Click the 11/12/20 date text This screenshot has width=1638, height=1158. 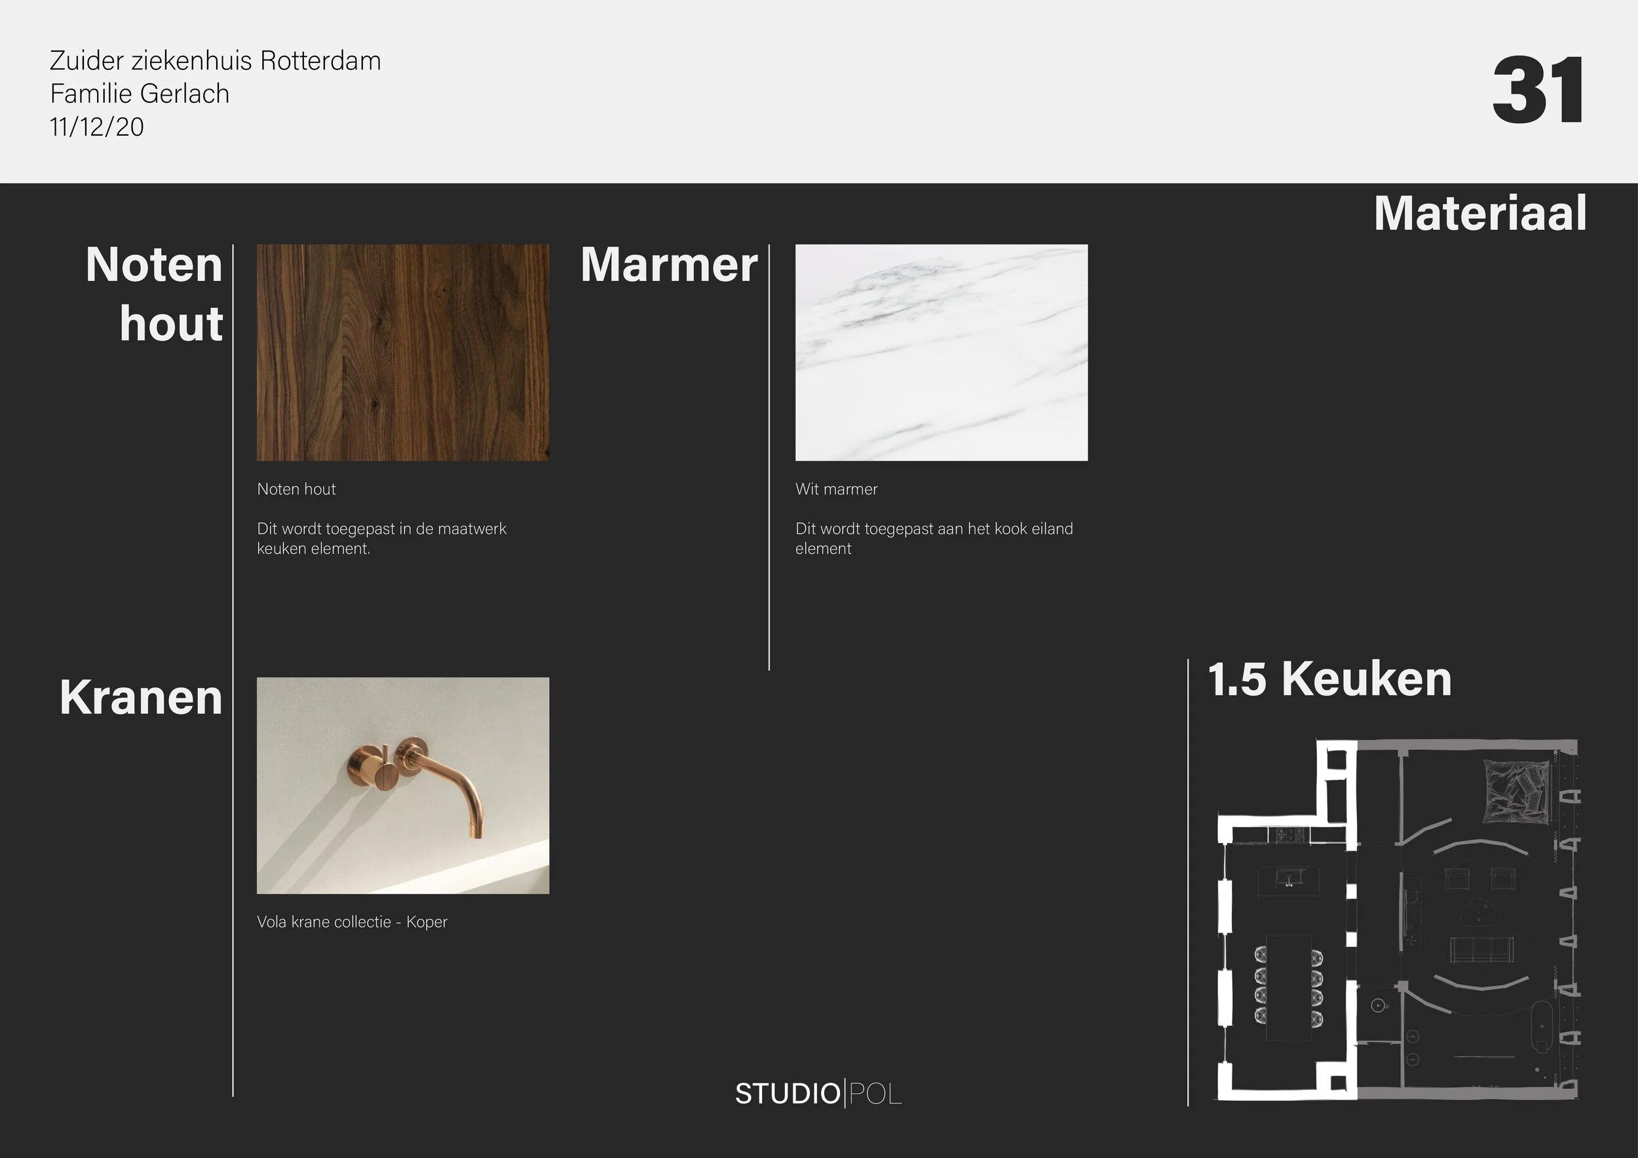[97, 127]
